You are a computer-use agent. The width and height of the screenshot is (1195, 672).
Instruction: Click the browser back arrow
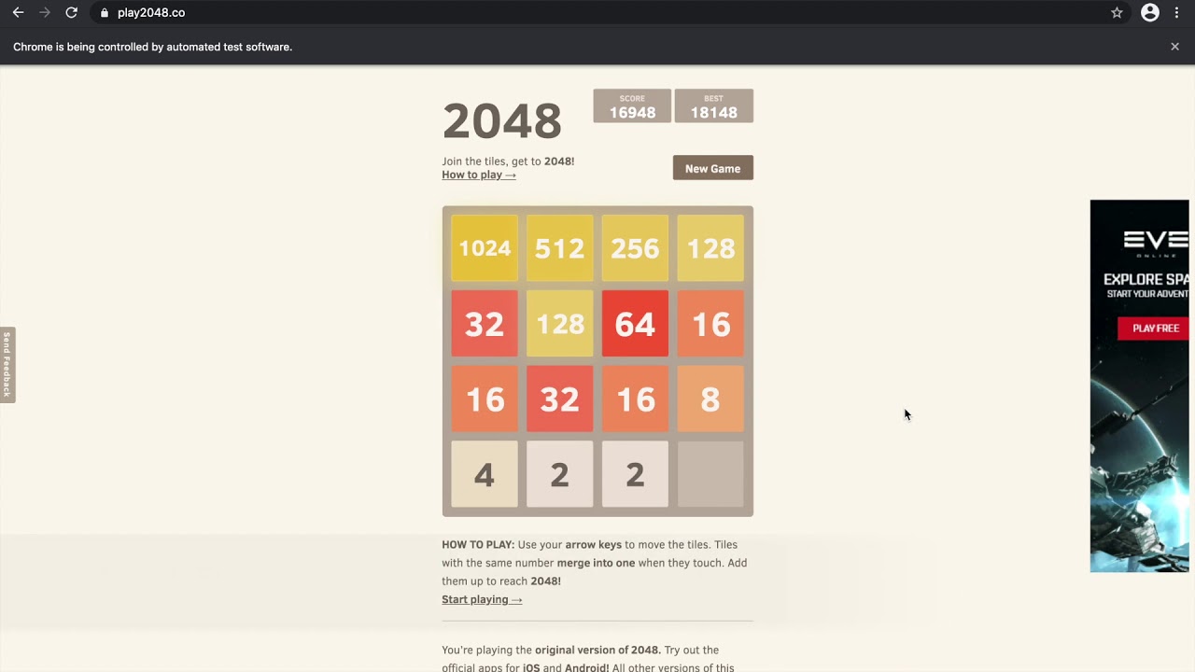(18, 13)
